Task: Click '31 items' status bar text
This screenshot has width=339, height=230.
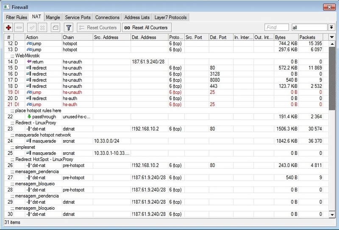Action: point(12,222)
